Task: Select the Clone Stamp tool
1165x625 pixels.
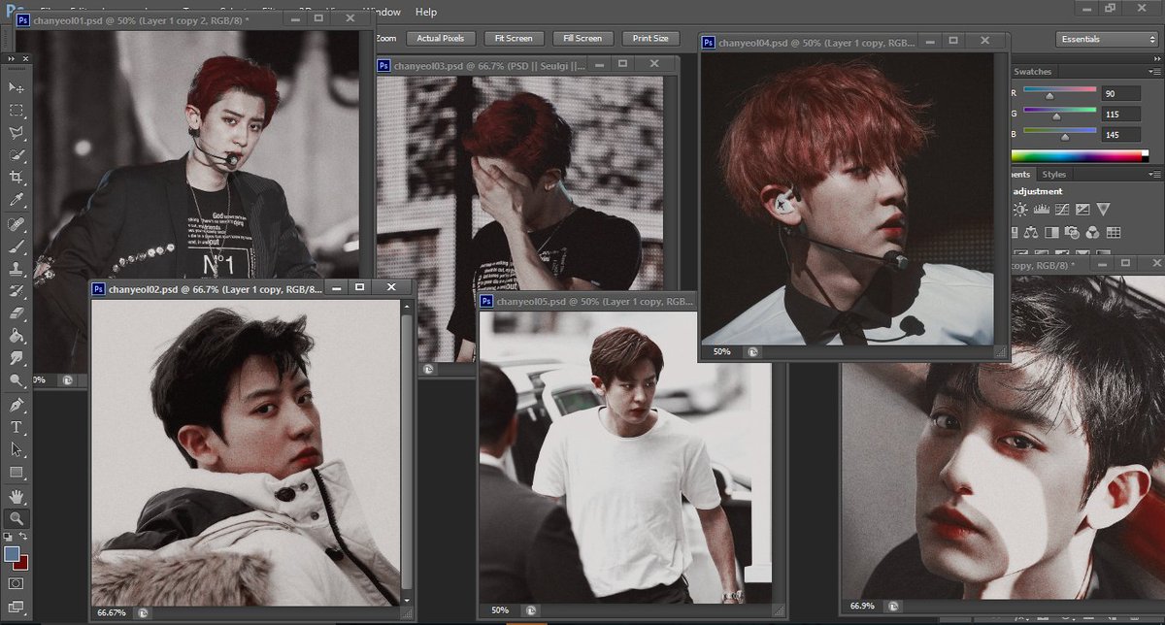Action: (17, 269)
